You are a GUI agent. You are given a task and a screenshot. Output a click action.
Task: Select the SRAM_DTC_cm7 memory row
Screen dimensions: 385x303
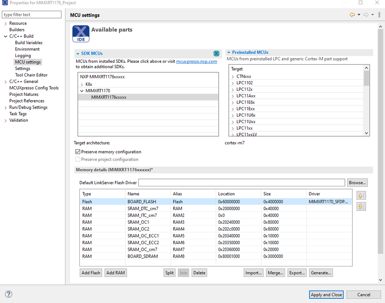(216, 209)
